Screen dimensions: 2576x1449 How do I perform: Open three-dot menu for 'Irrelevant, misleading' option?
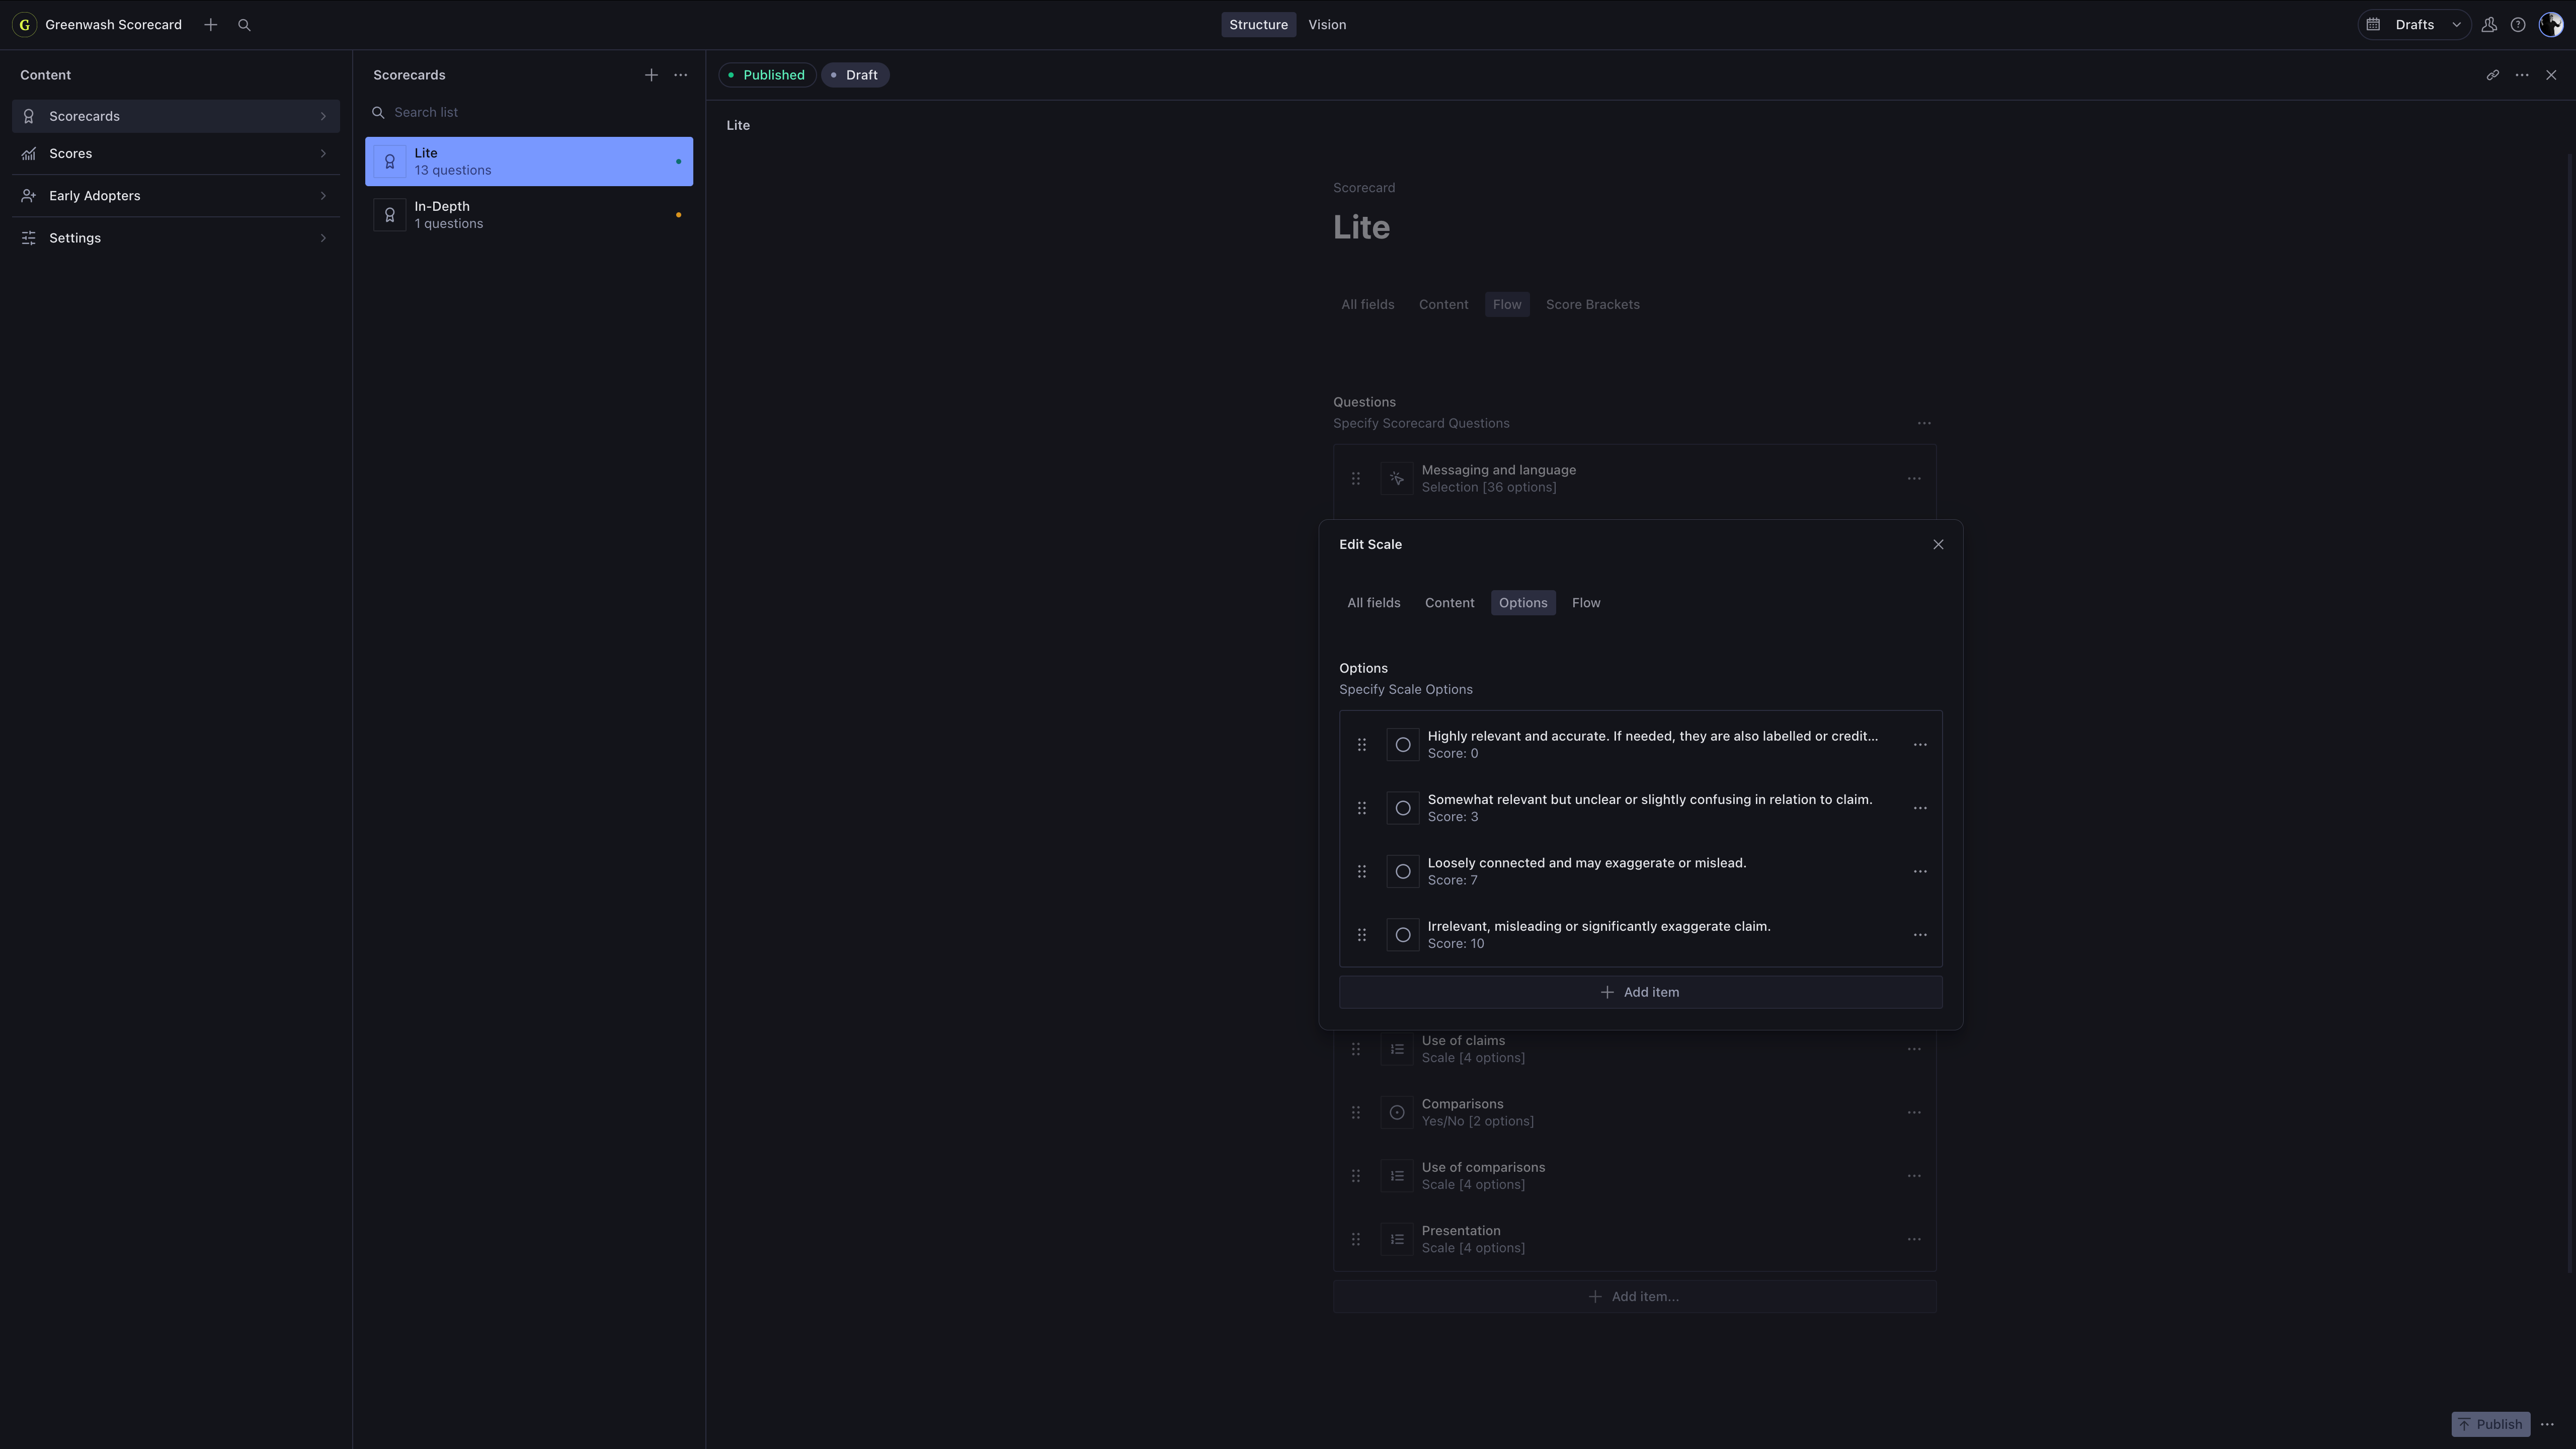(1919, 935)
